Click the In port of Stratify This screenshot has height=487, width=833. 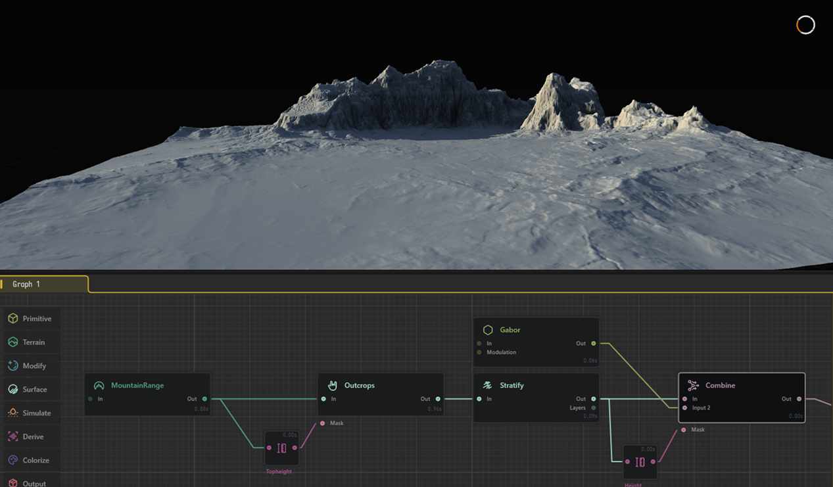pos(479,399)
